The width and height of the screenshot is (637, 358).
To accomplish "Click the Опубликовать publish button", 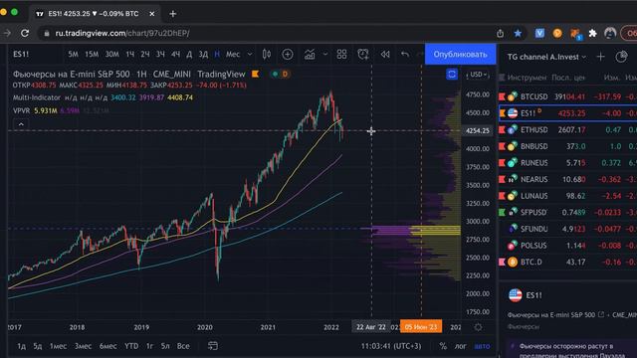I will point(460,54).
